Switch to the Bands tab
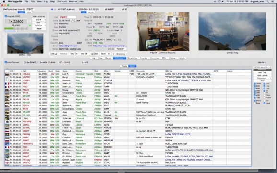The height and width of the screenshot is (173, 277). click(x=108, y=58)
